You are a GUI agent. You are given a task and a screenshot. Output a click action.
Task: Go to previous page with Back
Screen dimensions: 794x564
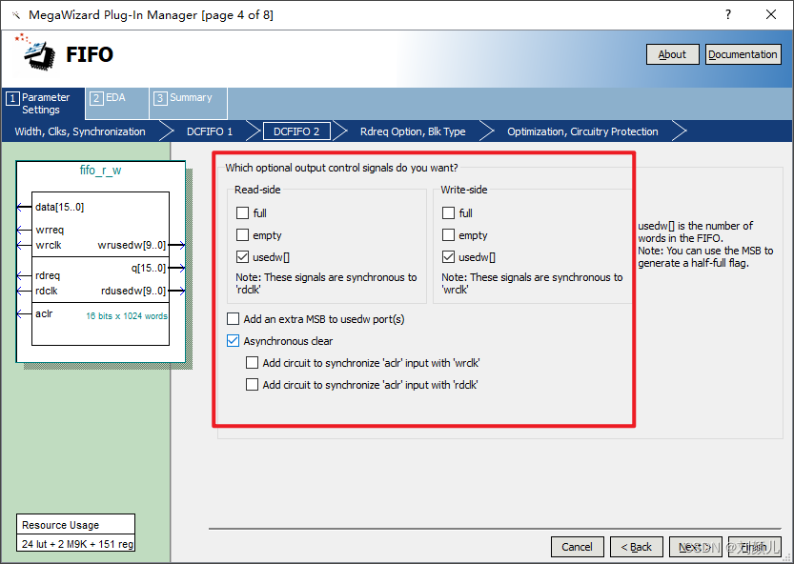pyautogui.click(x=637, y=547)
